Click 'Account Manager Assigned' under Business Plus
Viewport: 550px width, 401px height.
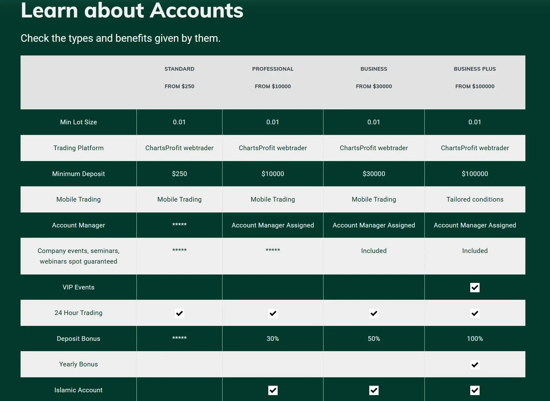(x=475, y=225)
